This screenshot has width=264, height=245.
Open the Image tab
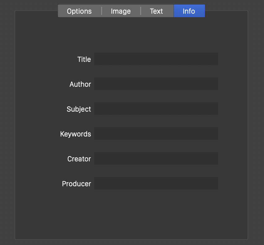point(121,11)
